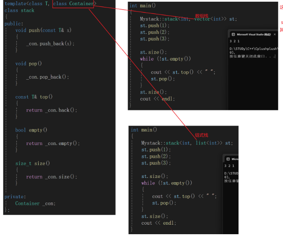Click the stack<int, list<int>> st; declaration line
The image size is (283, 242).
click(x=187, y=143)
